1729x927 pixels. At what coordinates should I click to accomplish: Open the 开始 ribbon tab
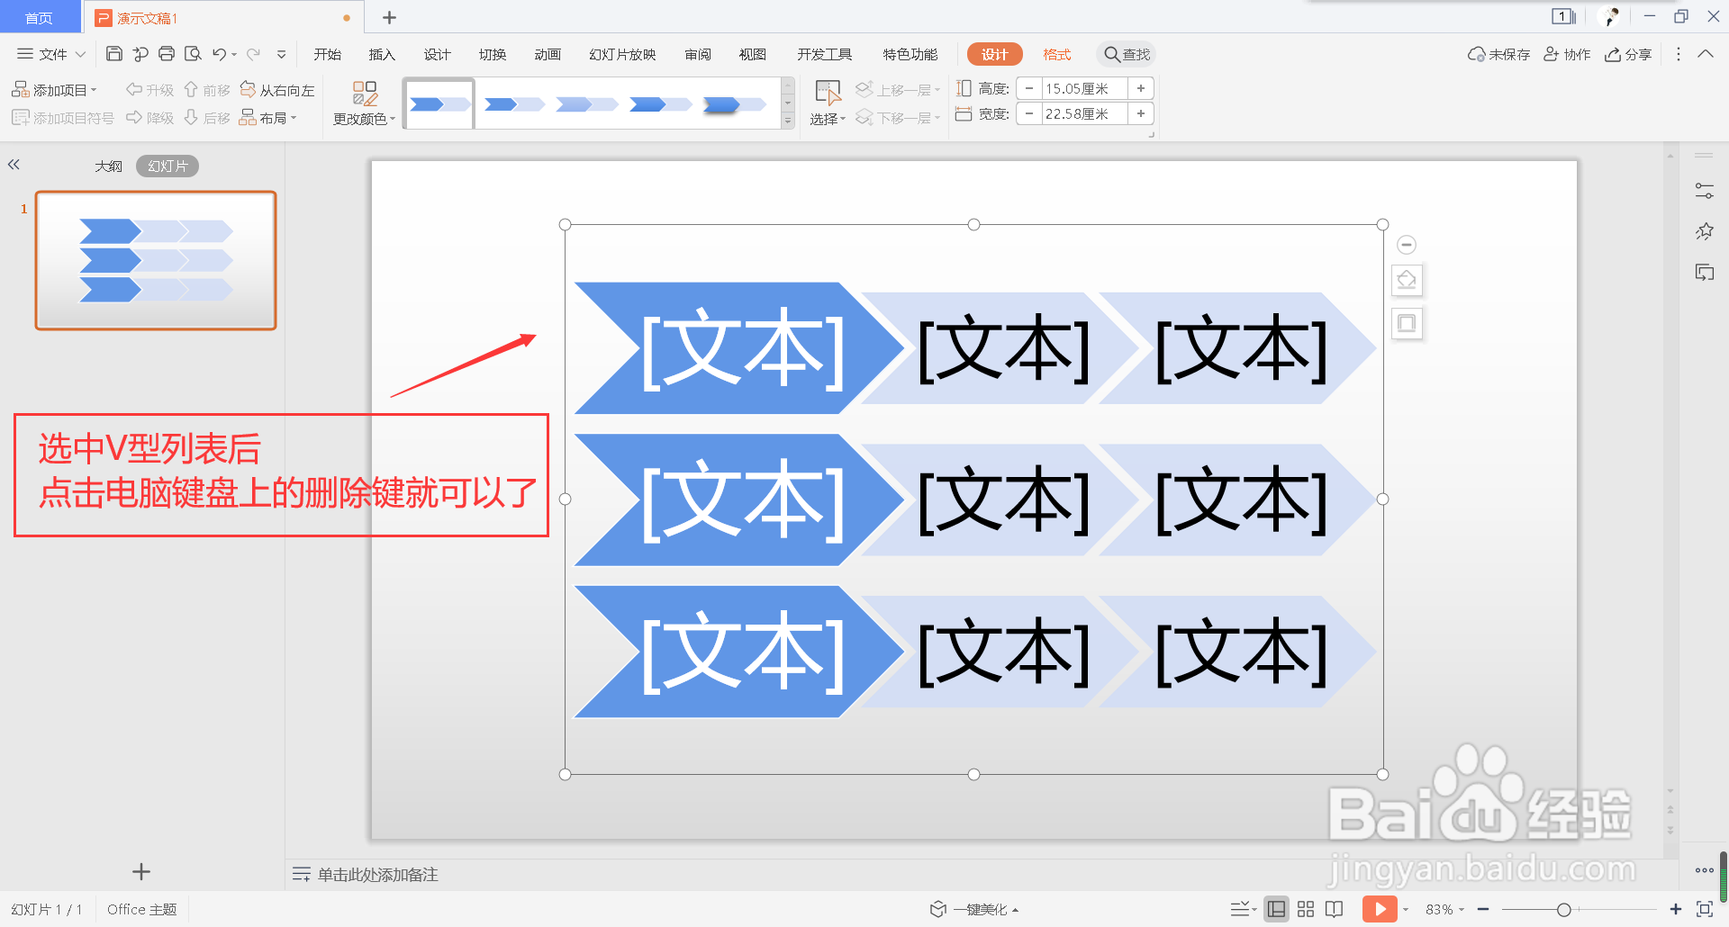pyautogui.click(x=327, y=54)
